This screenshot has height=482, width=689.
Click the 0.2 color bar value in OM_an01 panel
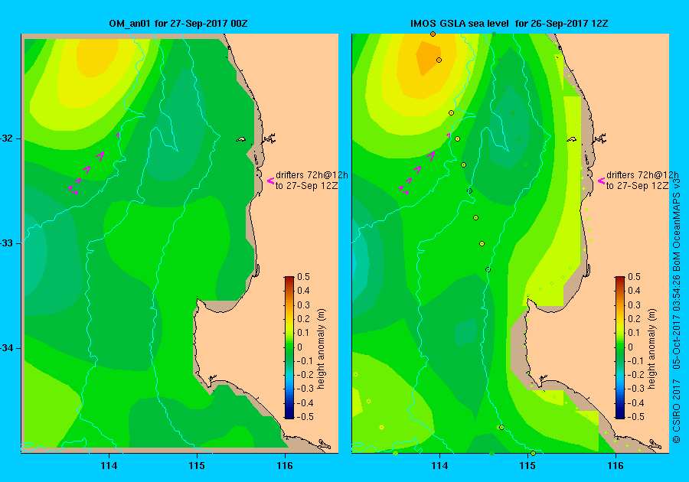pos(304,319)
